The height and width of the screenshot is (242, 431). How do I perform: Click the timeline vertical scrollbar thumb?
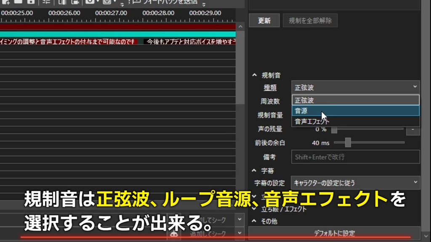click(240, 68)
